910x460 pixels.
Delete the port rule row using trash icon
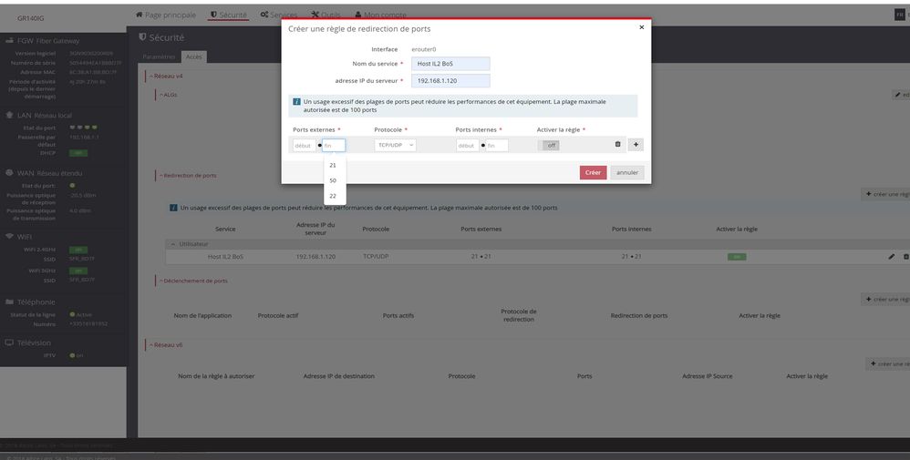(617, 144)
